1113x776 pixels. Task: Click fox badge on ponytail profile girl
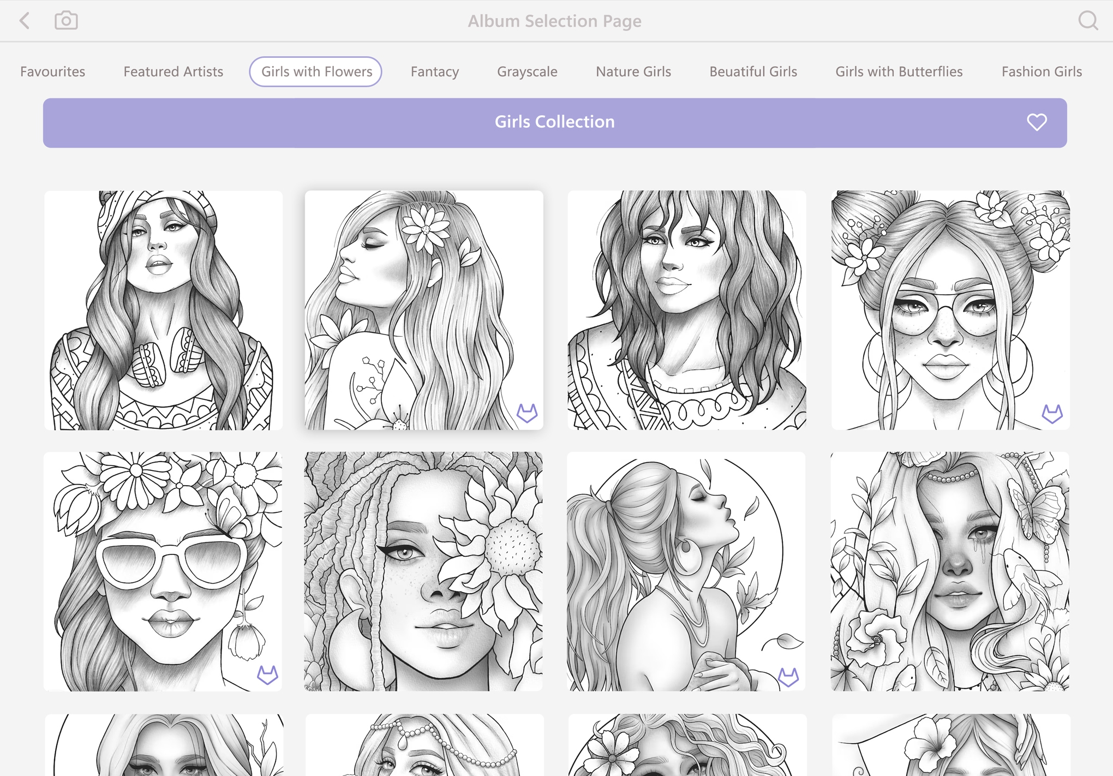788,677
